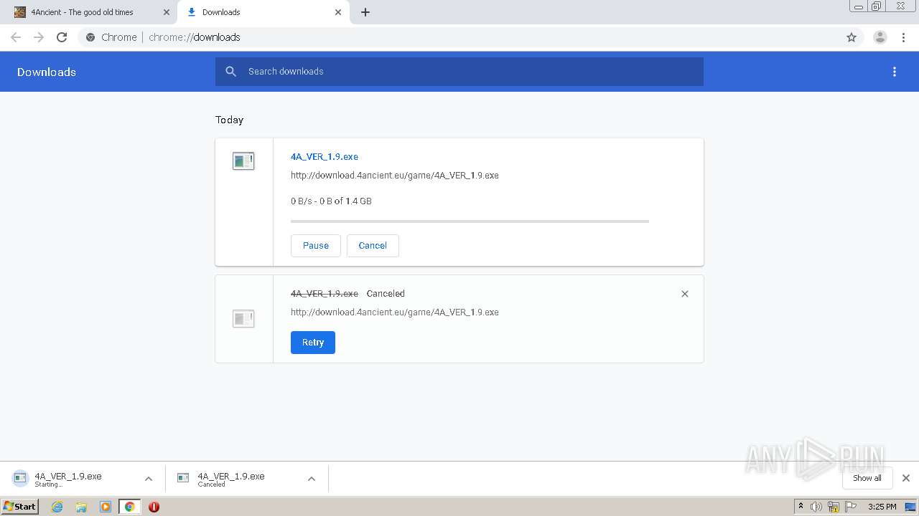
Task: Open the volume control in tray
Action: pos(816,507)
